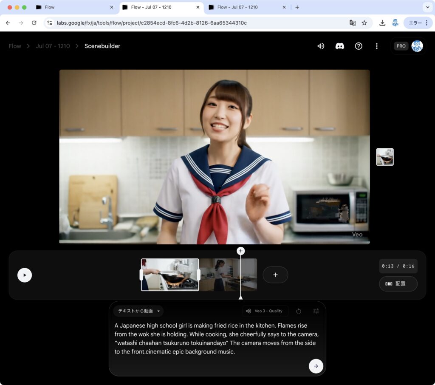This screenshot has width=435, height=385.
Task: Open the prompt settings sliders icon
Action: [x=316, y=311]
